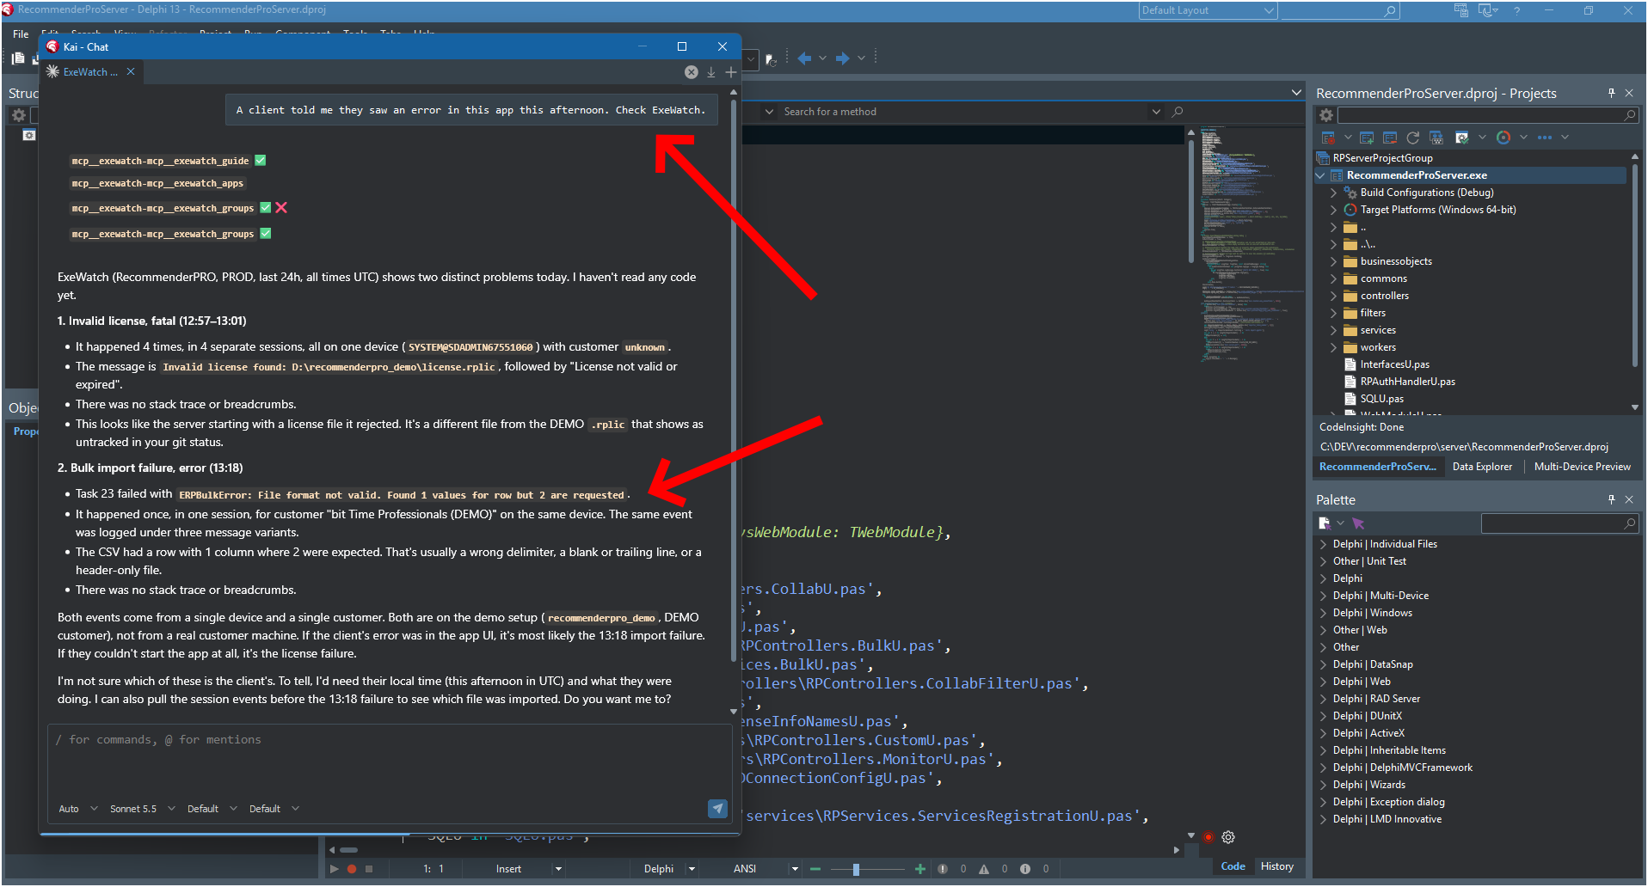Open the File menu
This screenshot has height=887, width=1648.
click(x=21, y=34)
